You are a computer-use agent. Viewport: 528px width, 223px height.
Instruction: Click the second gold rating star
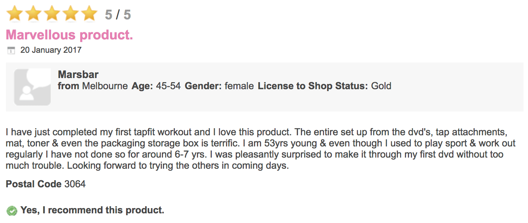click(34, 14)
